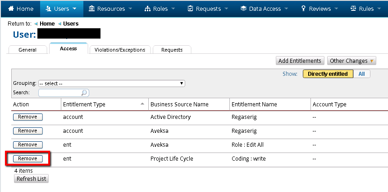Image resolution: width=388 pixels, height=192 pixels.
Task: Click the Resources building icon
Action: click(92, 9)
